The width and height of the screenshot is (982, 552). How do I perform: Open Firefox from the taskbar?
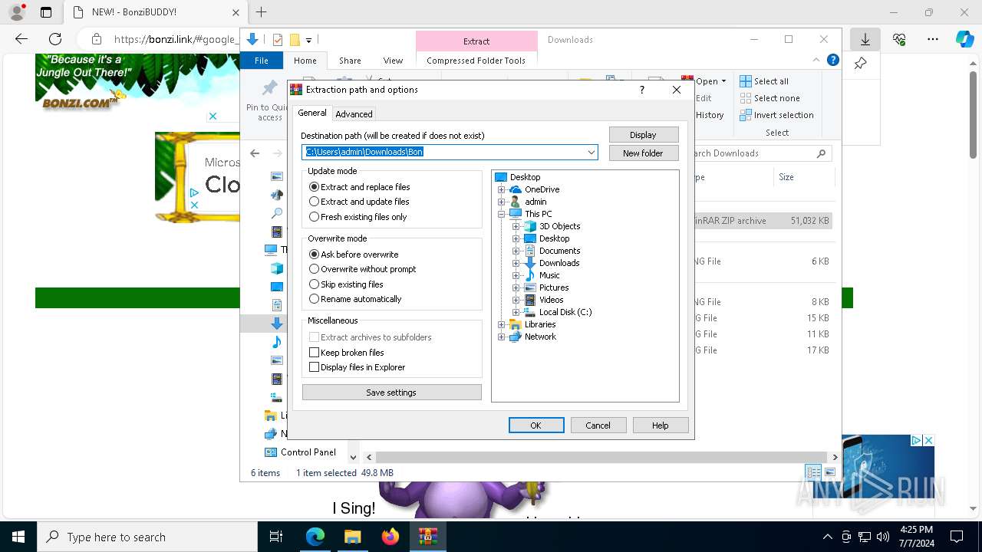click(x=390, y=537)
